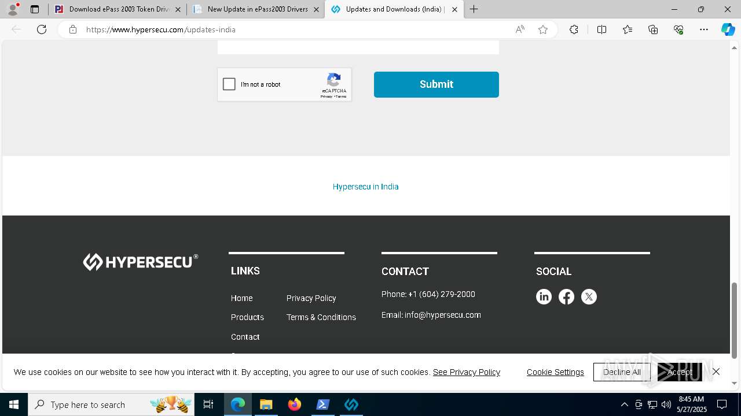Open Favorites list icon

point(628,29)
